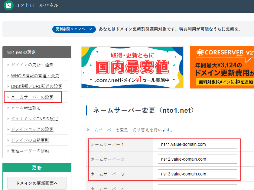Click arrow bullet beside ドメインの更新・延長
The height and width of the screenshot is (190, 254).
click(x=8, y=65)
